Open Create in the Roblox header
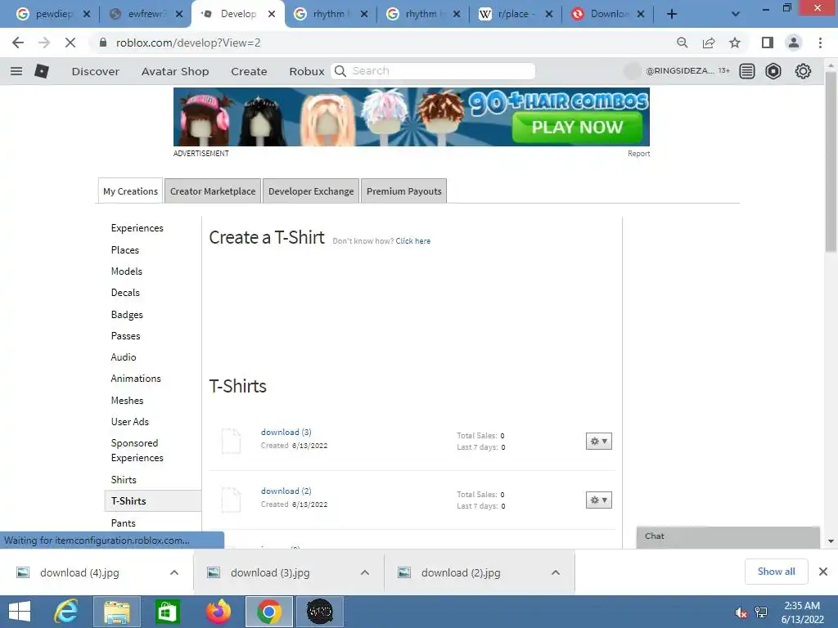Viewport: 838px width, 628px height. coord(249,71)
